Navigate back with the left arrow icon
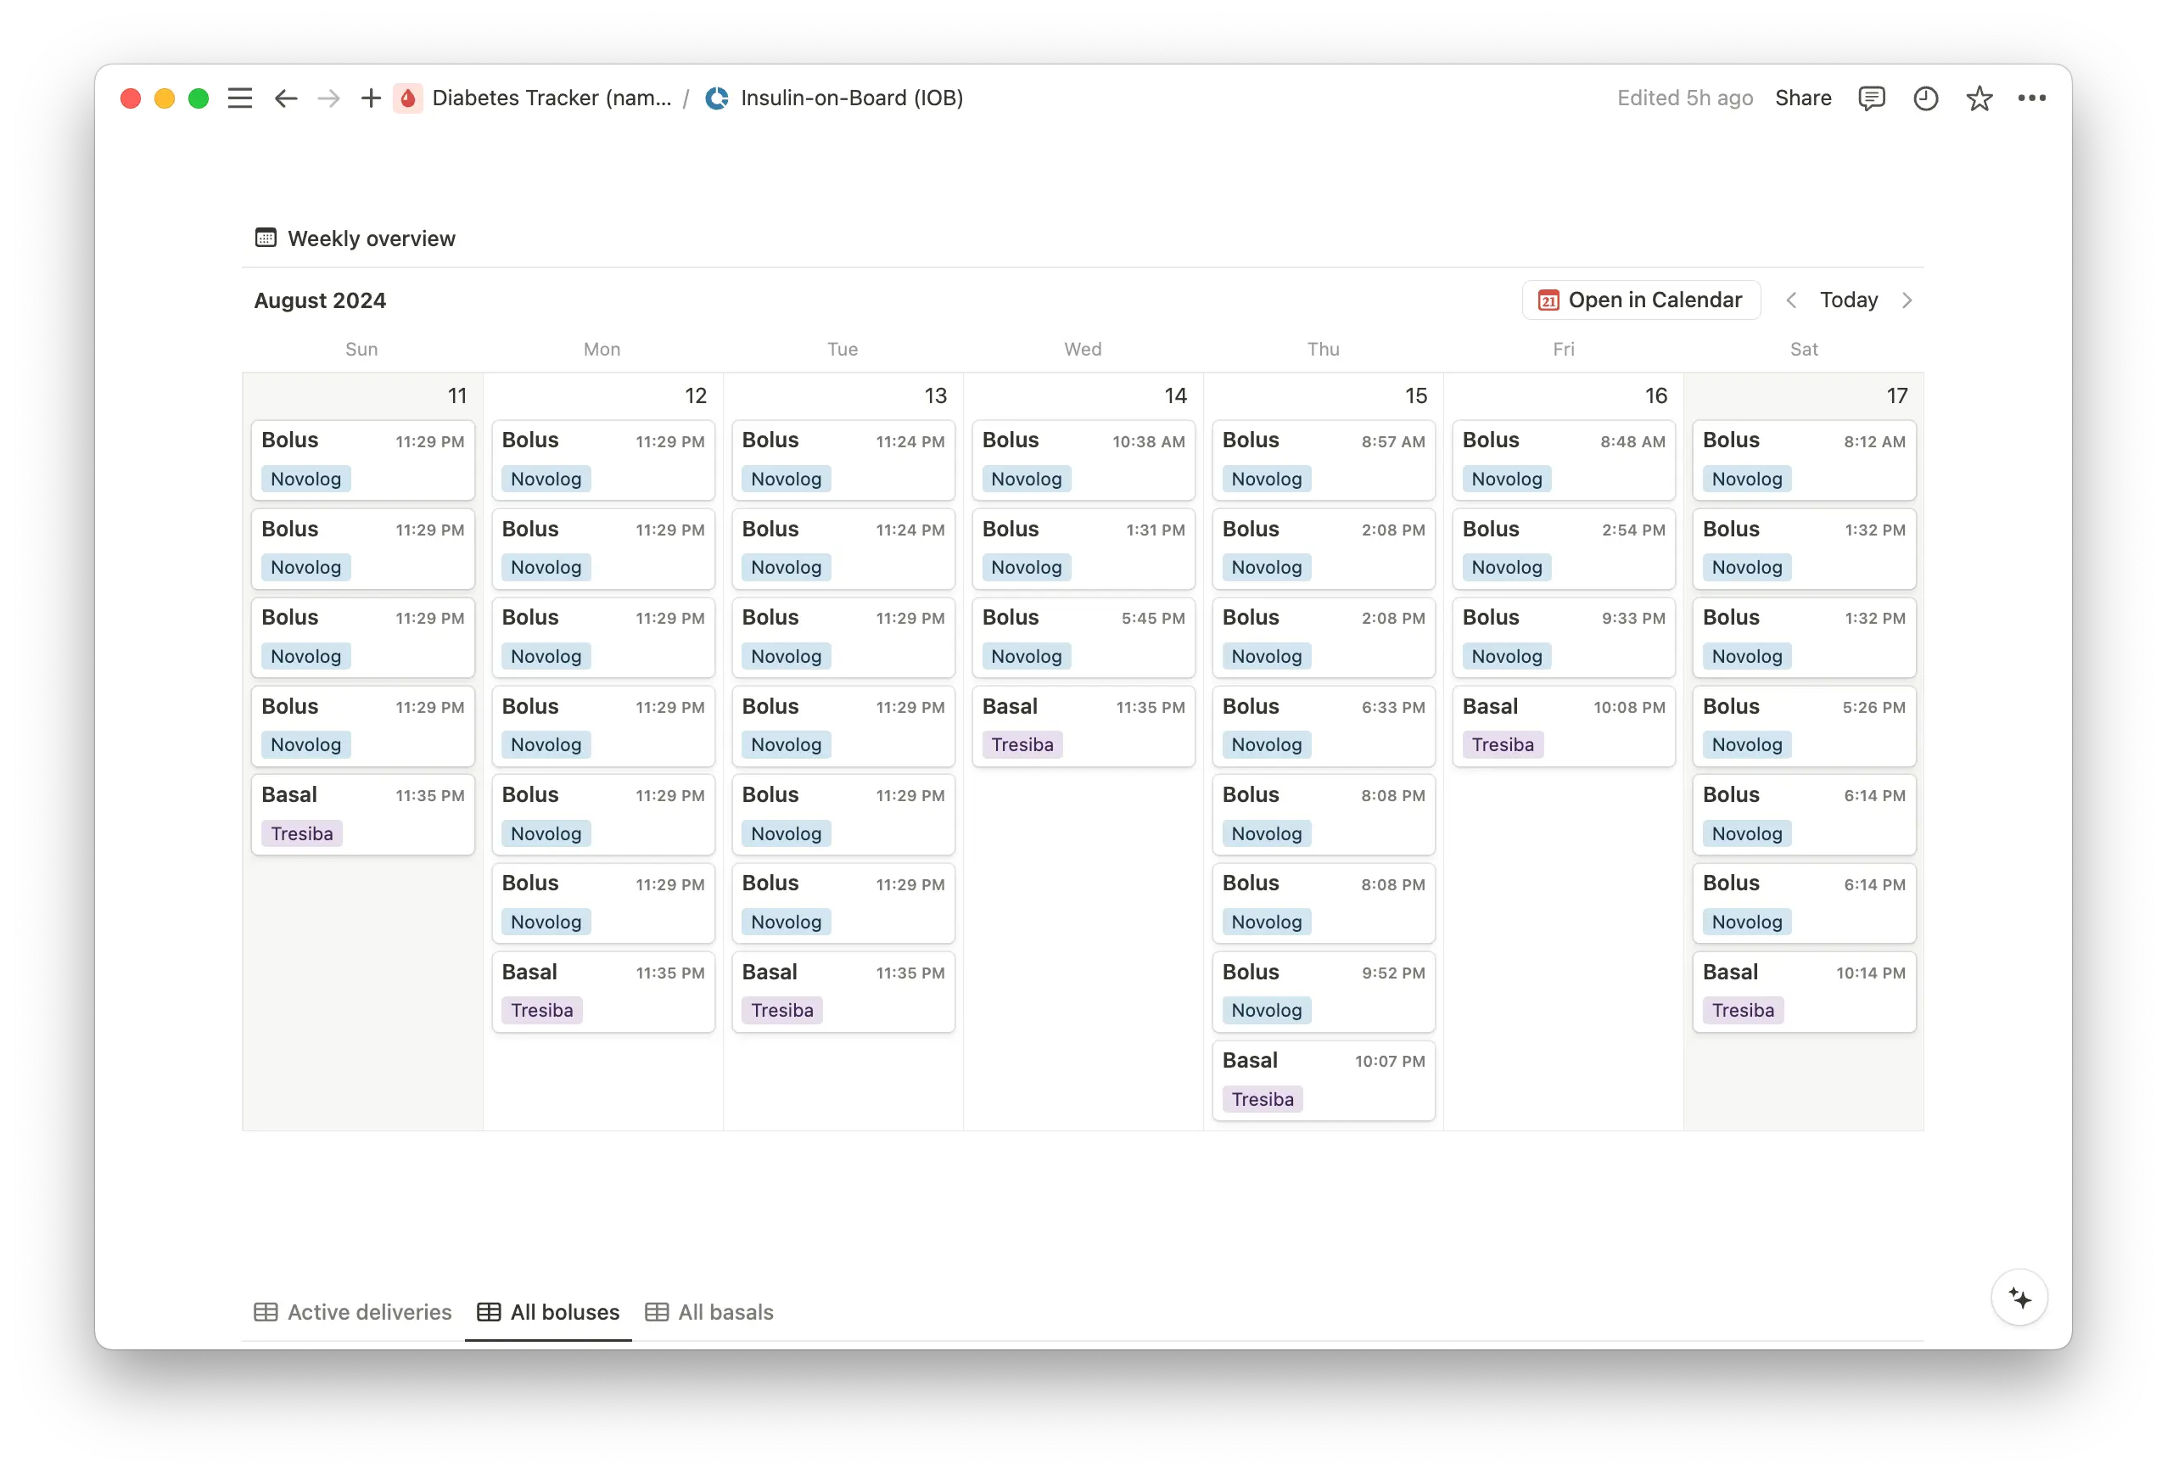The height and width of the screenshot is (1475, 2167). pos(285,98)
